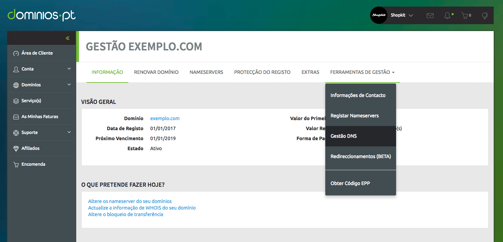Choose Obter Código EPP menu entry
Image resolution: width=503 pixels, height=242 pixels.
[x=350, y=183]
